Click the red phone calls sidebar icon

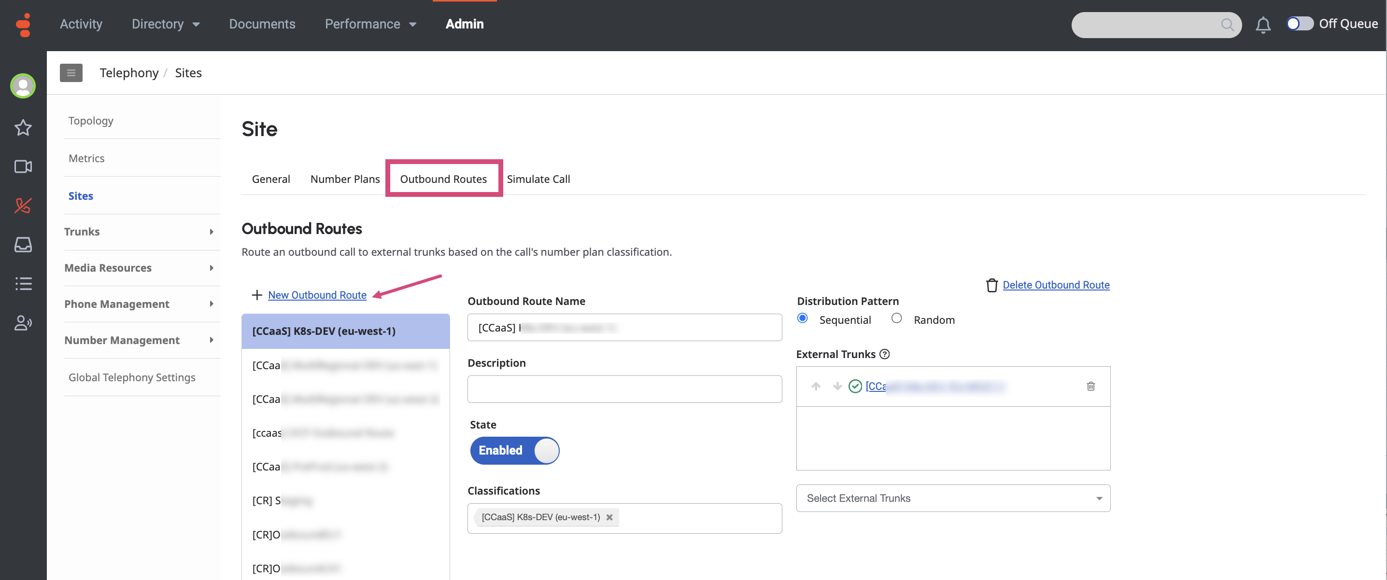23,205
